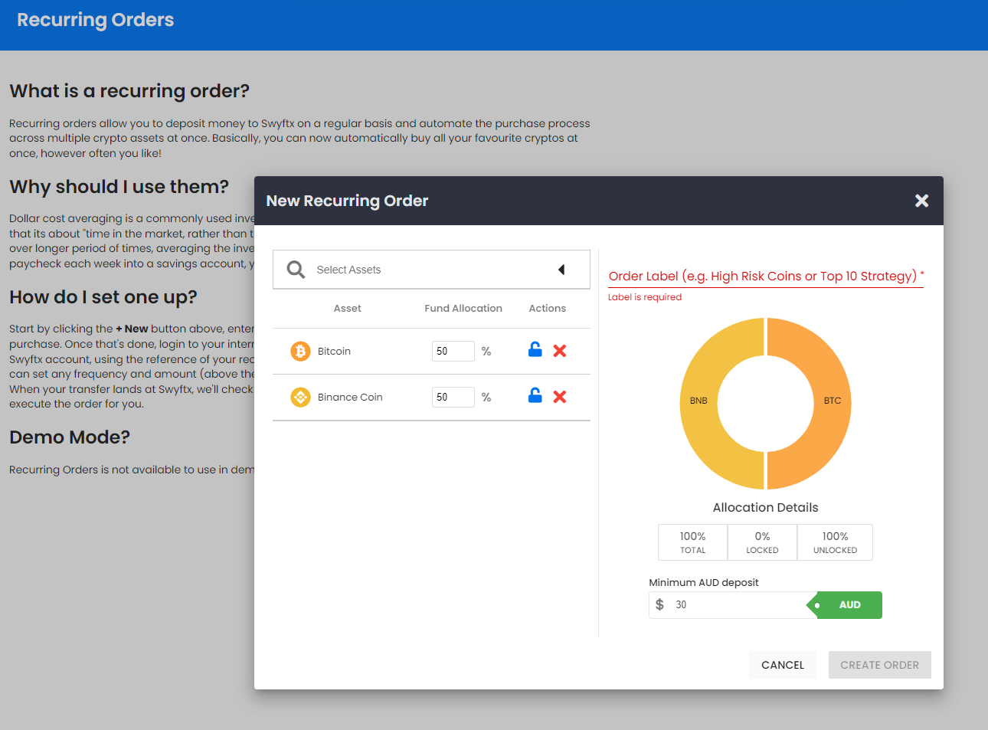This screenshot has width=988, height=730.
Task: Click the green AUD currency button
Action: 849,605
